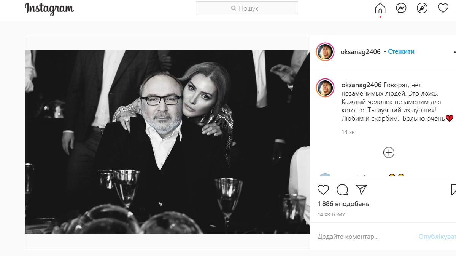The width and height of the screenshot is (456, 256).
Task: Click the Пошук search field
Action: tap(247, 8)
